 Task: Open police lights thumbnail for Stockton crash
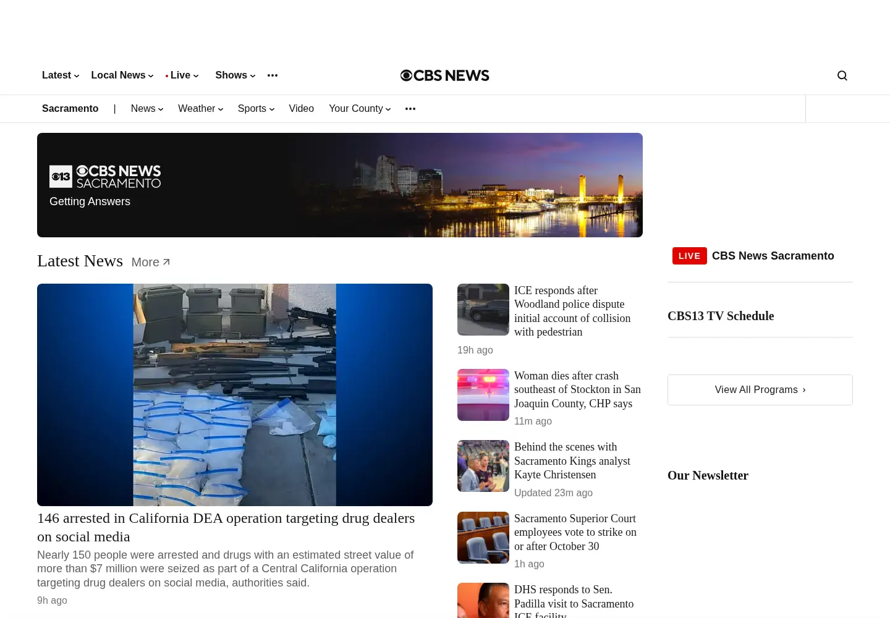point(483,395)
